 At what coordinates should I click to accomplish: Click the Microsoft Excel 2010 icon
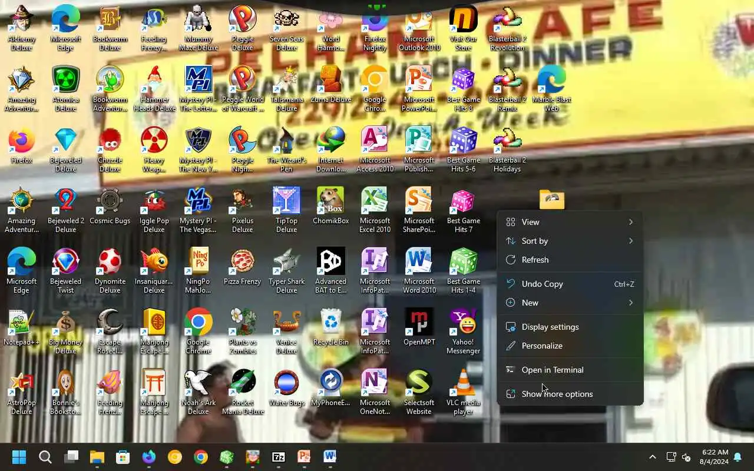[x=375, y=210]
